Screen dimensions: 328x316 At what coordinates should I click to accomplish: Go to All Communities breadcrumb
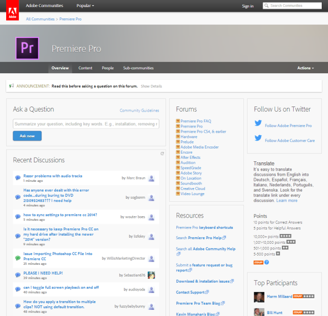[40, 19]
